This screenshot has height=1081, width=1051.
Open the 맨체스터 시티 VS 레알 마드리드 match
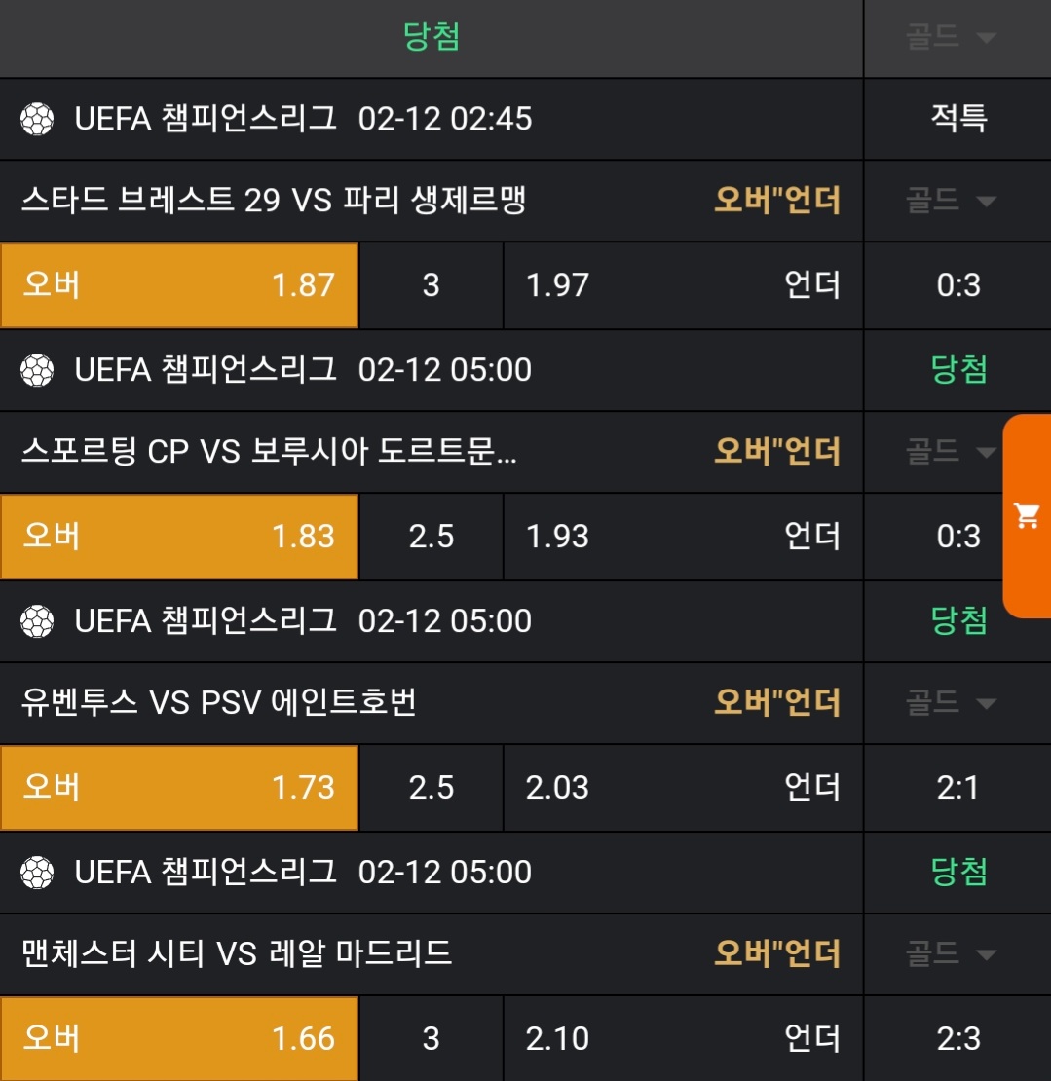(237, 953)
